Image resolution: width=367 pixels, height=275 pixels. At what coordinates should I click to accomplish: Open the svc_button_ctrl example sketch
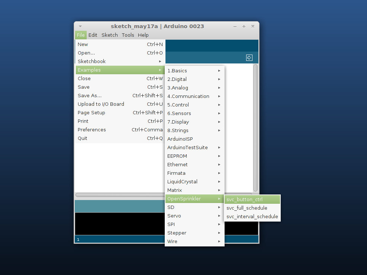tap(252, 199)
